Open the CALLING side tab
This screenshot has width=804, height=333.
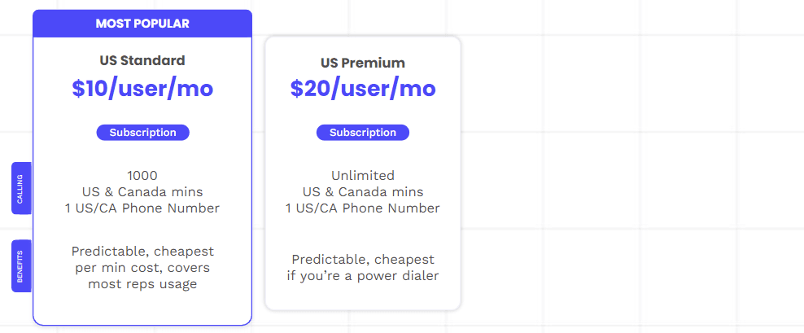[21, 188]
